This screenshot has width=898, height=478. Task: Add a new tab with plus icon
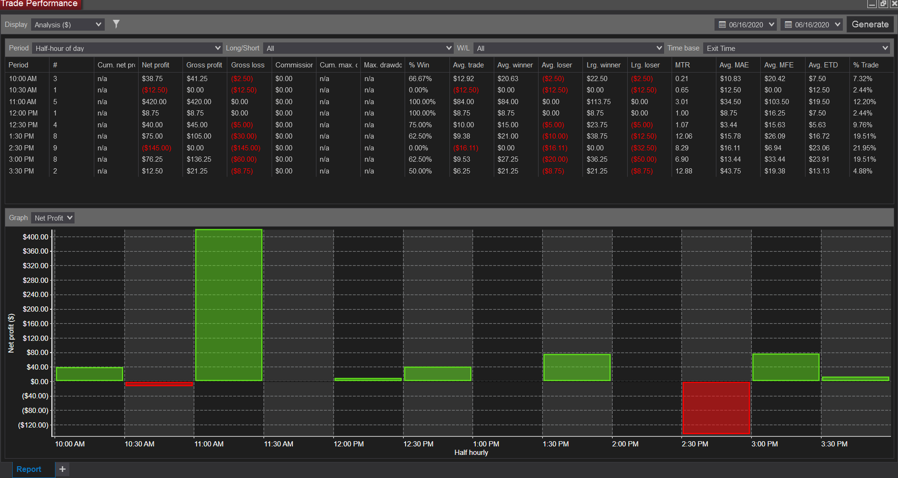point(62,469)
